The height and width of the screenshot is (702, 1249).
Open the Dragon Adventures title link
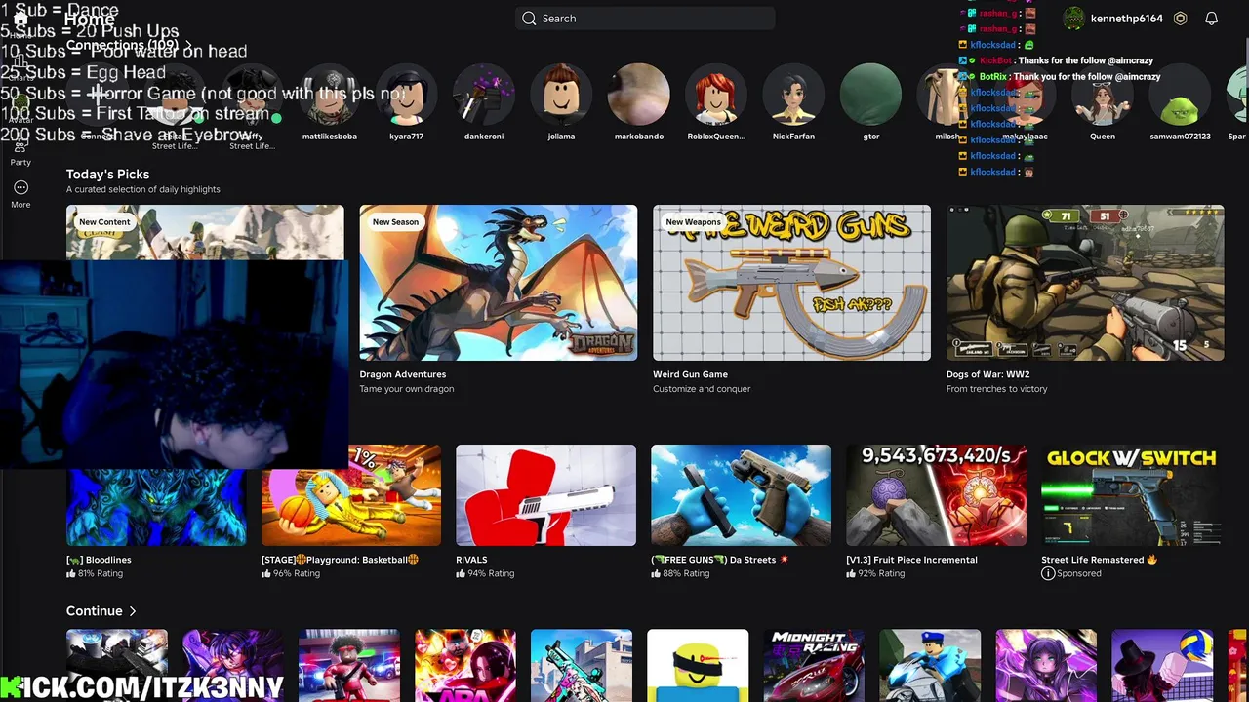point(403,374)
